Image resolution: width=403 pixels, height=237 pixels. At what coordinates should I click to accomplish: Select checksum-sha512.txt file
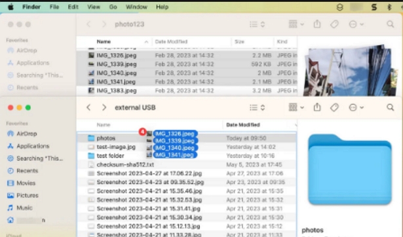point(187,165)
